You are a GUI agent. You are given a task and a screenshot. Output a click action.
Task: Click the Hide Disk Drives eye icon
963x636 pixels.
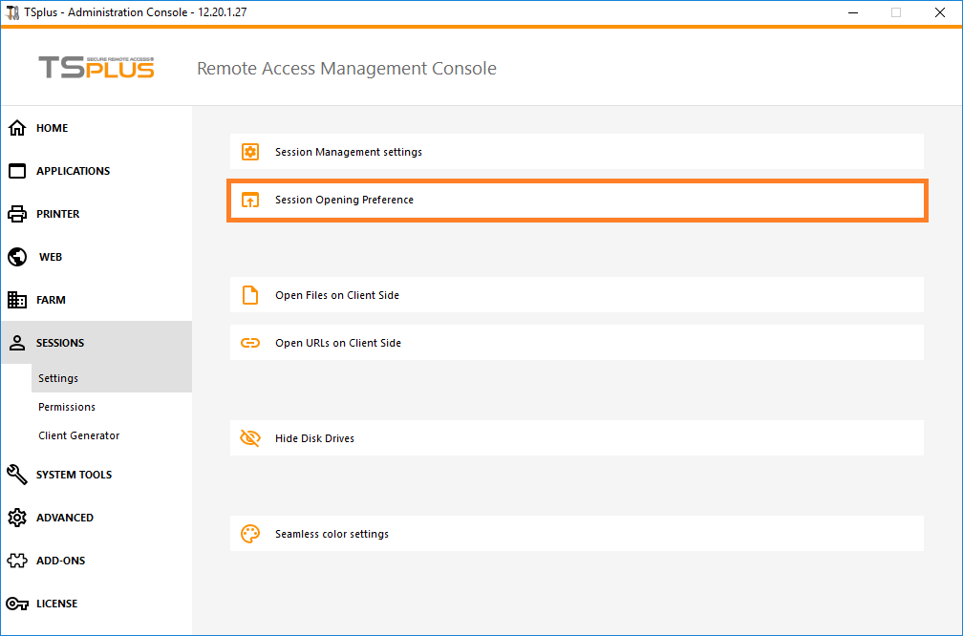tap(250, 438)
